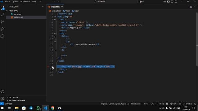The width and height of the screenshot is (198, 111).
Task: Open the Extensions view
Action: click(x=2, y=36)
